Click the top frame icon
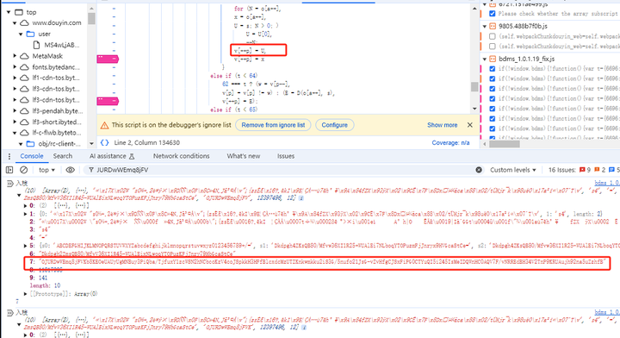The image size is (620, 338). (19, 12)
